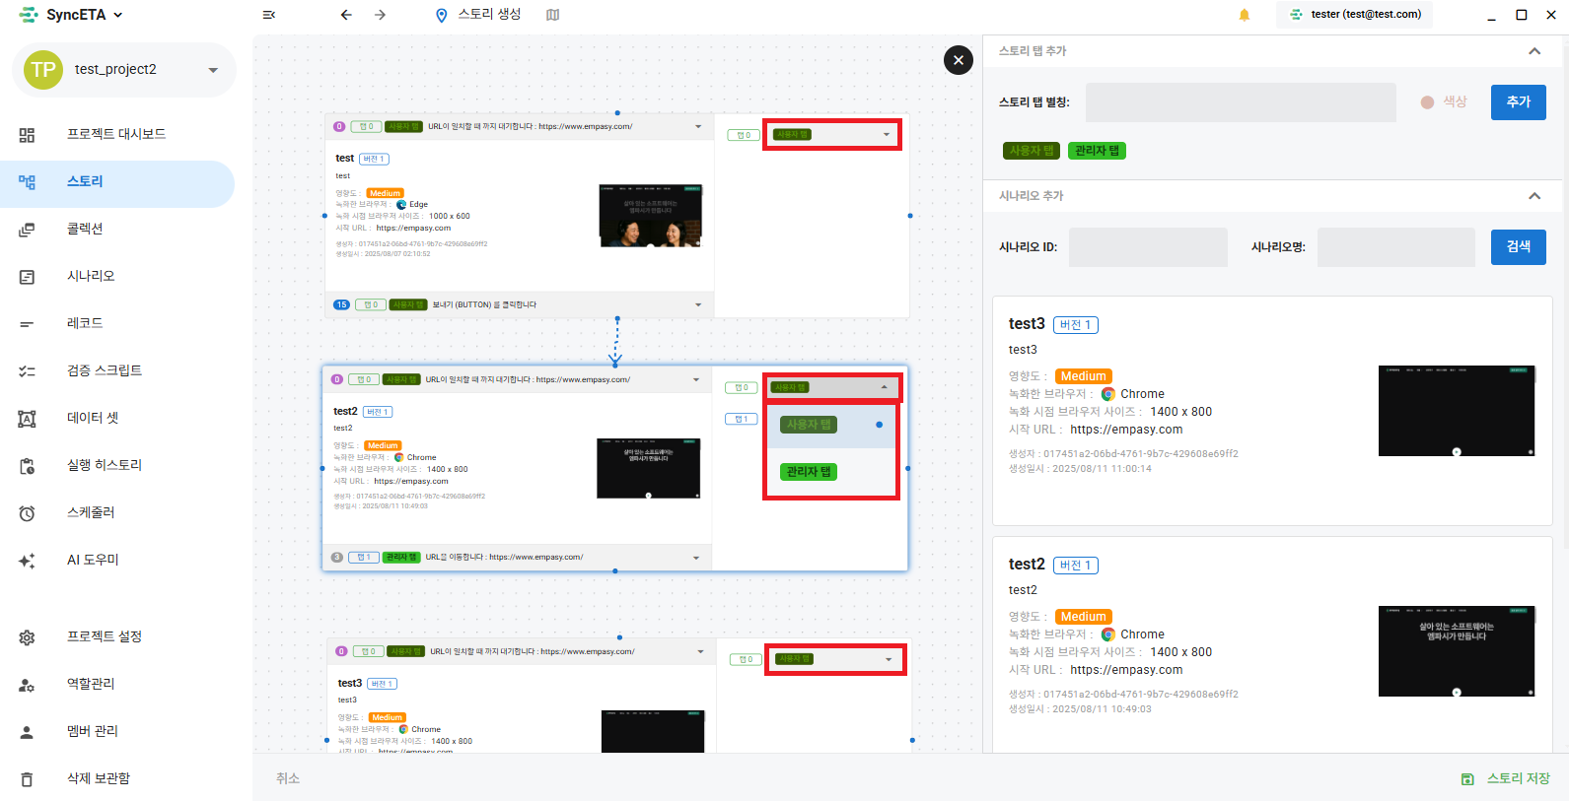Viewport: 1569px width, 801px height.
Task: Collapse the 스토리 탭 추가 section
Action: (x=1533, y=51)
